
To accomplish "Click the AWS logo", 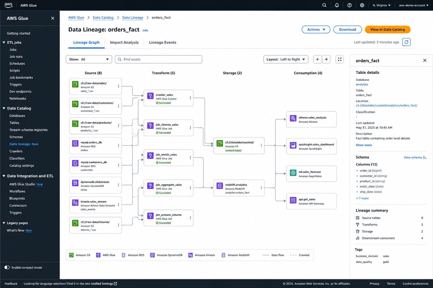I will tap(8, 5).
